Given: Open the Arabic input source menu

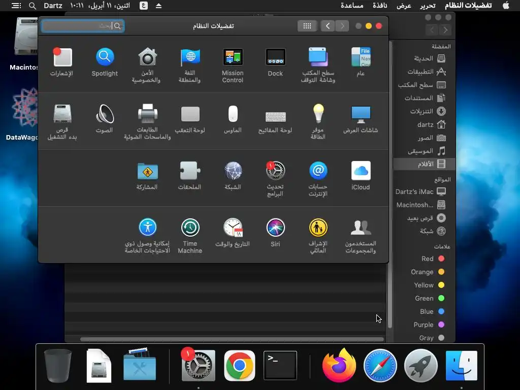Looking at the screenshot, I should point(143,6).
